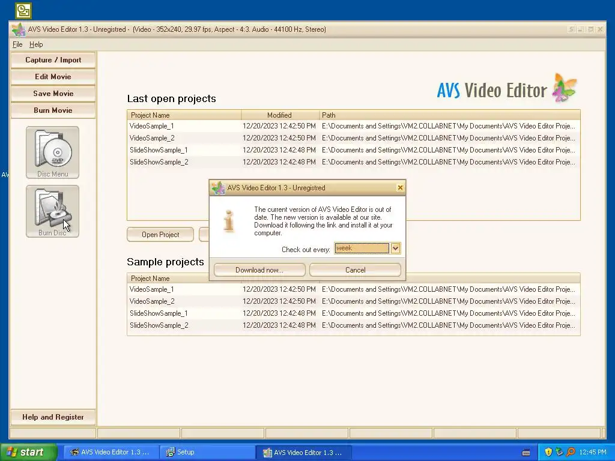The image size is (615, 461).
Task: Close the out-of-date dialog with X
Action: [400, 188]
